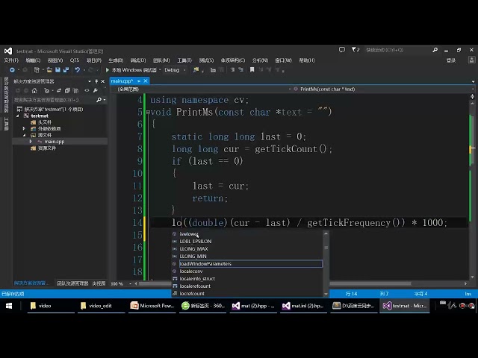The height and width of the screenshot is (358, 478).
Task: Pin the Solution Explorer panel
Action: 97,81
